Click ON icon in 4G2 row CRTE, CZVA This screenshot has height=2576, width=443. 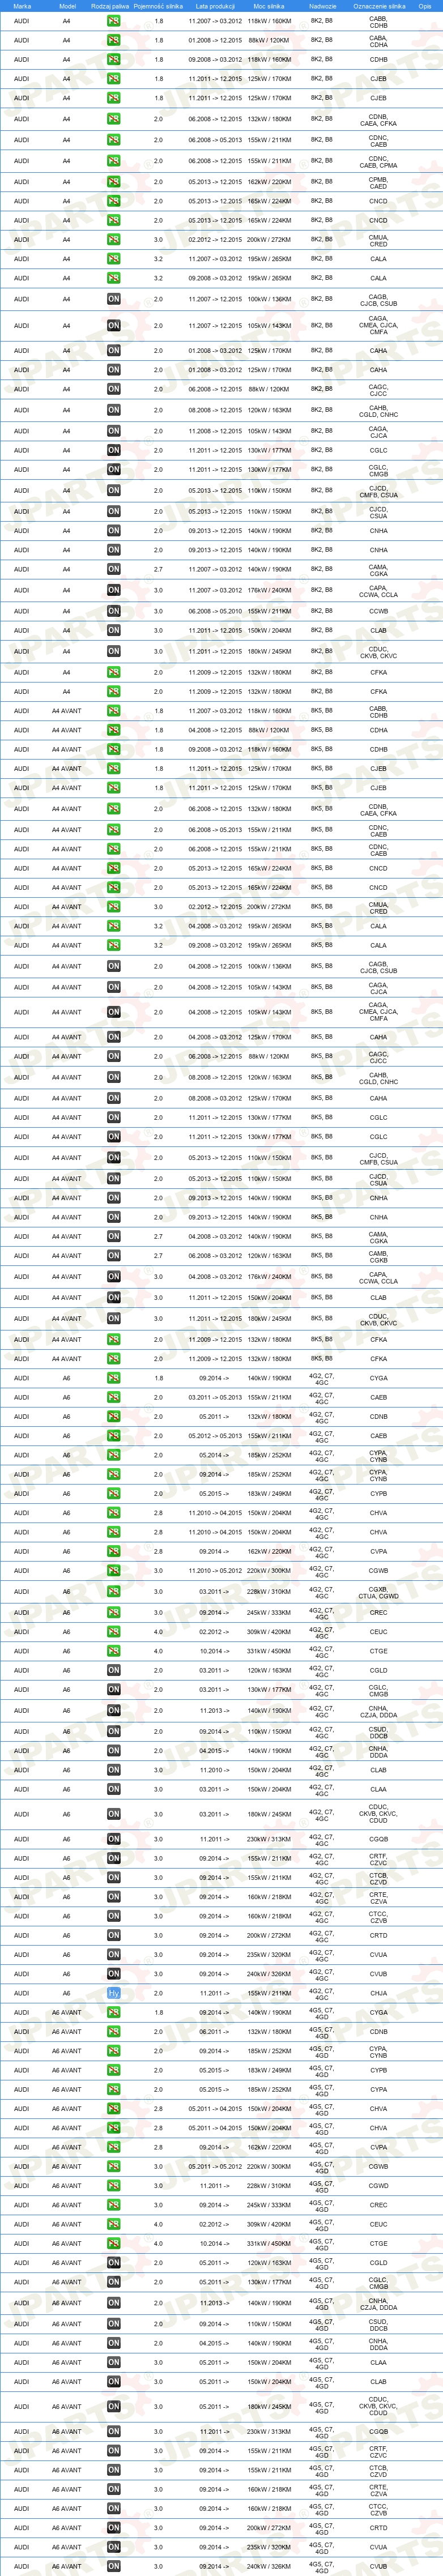pyautogui.click(x=114, y=1897)
